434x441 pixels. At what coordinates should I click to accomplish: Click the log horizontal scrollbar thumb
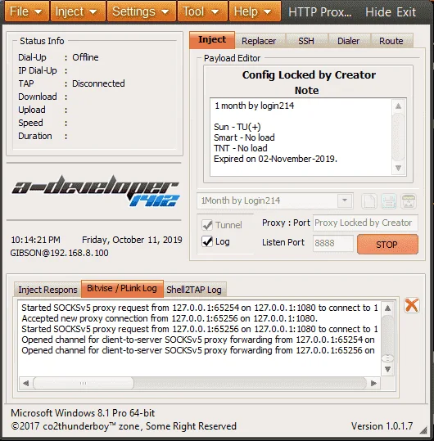coord(84,384)
